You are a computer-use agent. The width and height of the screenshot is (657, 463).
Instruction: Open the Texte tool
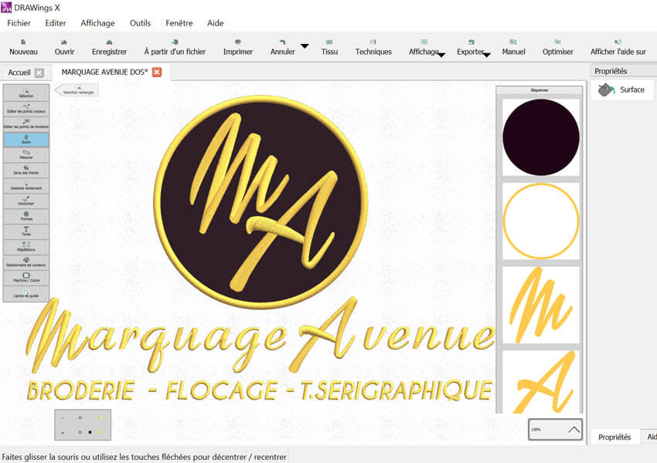[25, 233]
